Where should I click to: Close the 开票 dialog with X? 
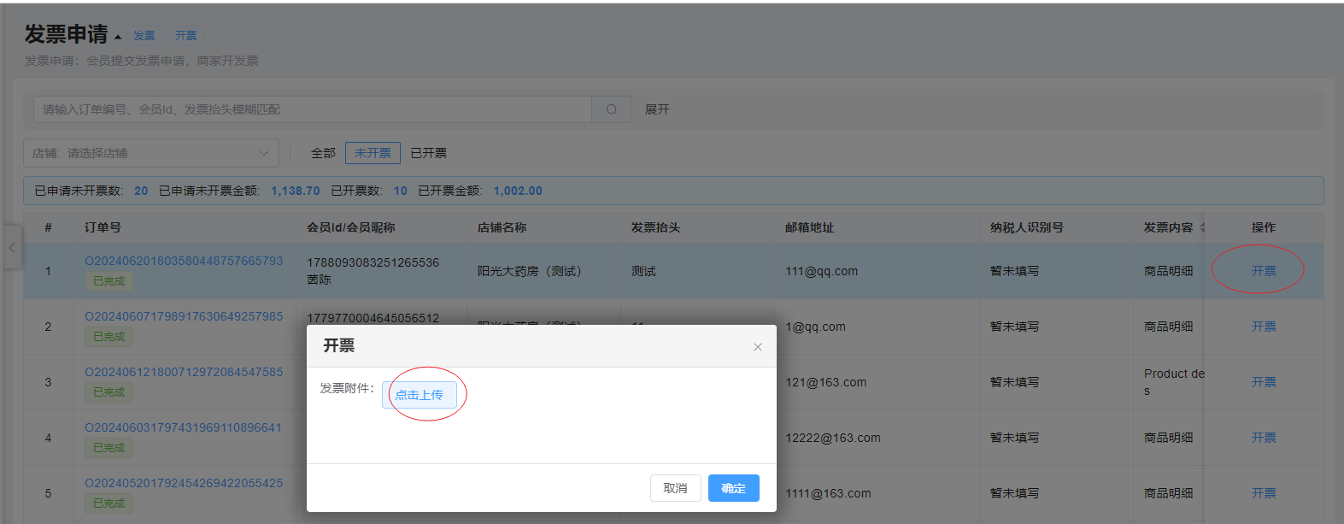758,347
